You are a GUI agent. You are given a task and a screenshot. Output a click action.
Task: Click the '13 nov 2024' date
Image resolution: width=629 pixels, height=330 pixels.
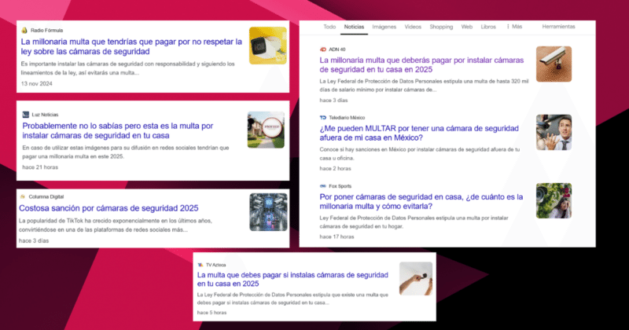click(36, 83)
